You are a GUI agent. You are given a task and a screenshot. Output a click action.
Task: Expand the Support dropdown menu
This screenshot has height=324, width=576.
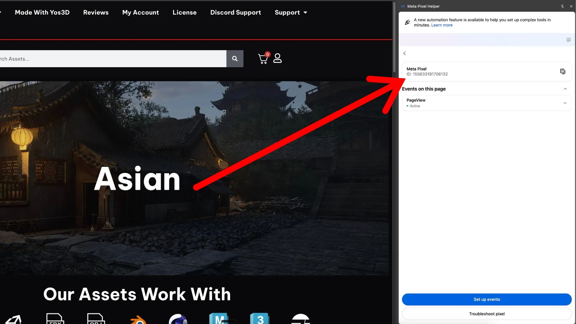click(291, 12)
